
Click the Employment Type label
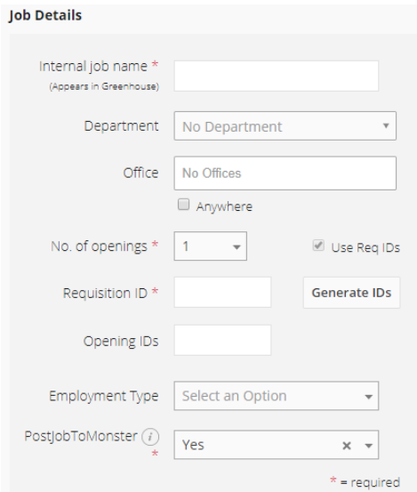click(x=104, y=396)
